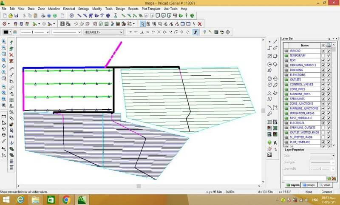Open Google Chrome from the taskbar
This screenshot has width=340, height=205.
point(66,199)
